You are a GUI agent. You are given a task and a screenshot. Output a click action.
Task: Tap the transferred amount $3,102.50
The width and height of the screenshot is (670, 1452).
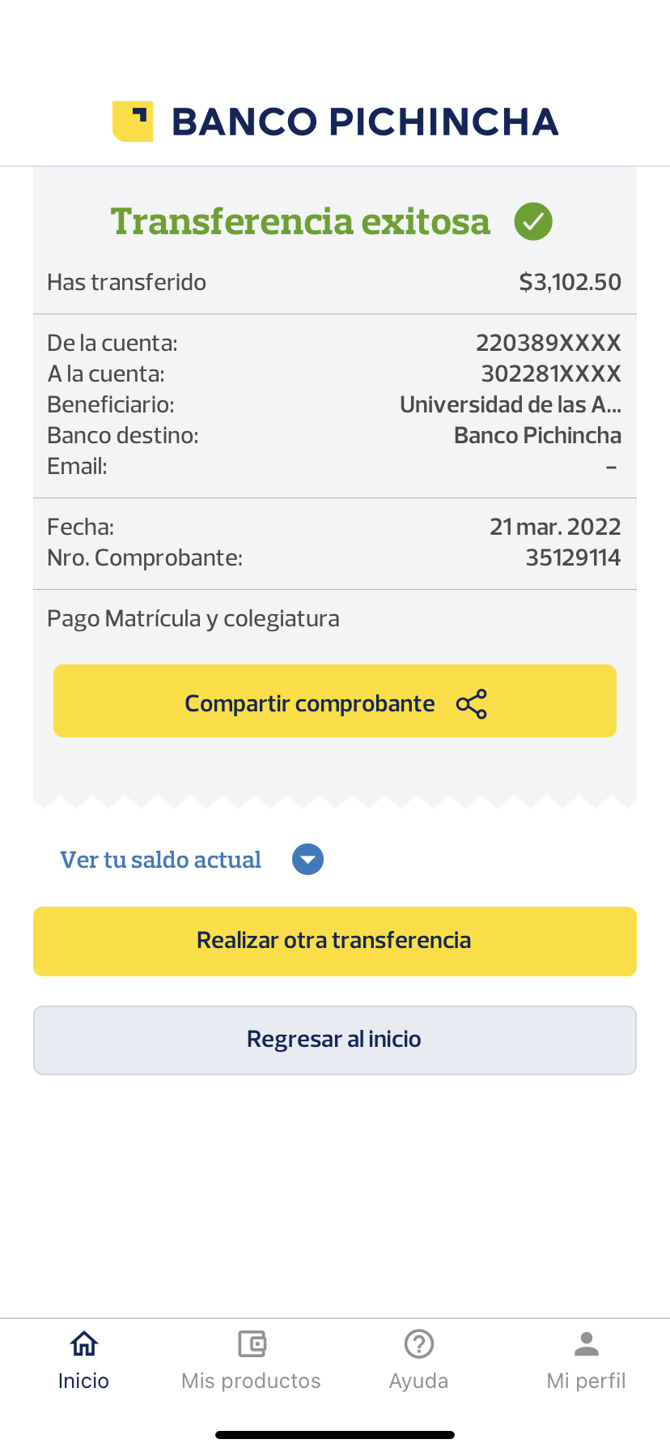(x=570, y=282)
